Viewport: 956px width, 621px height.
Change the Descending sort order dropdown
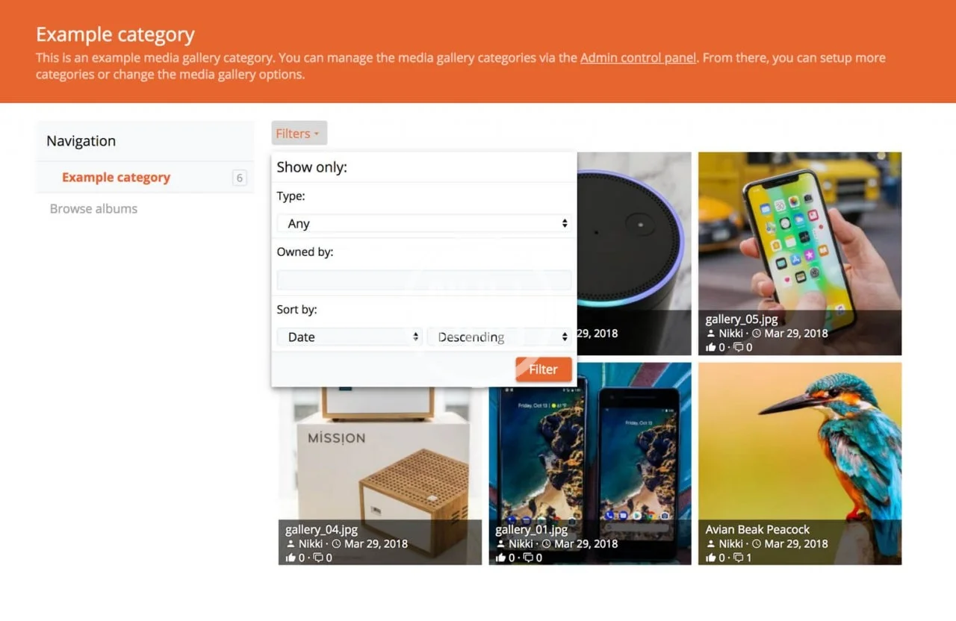point(500,337)
